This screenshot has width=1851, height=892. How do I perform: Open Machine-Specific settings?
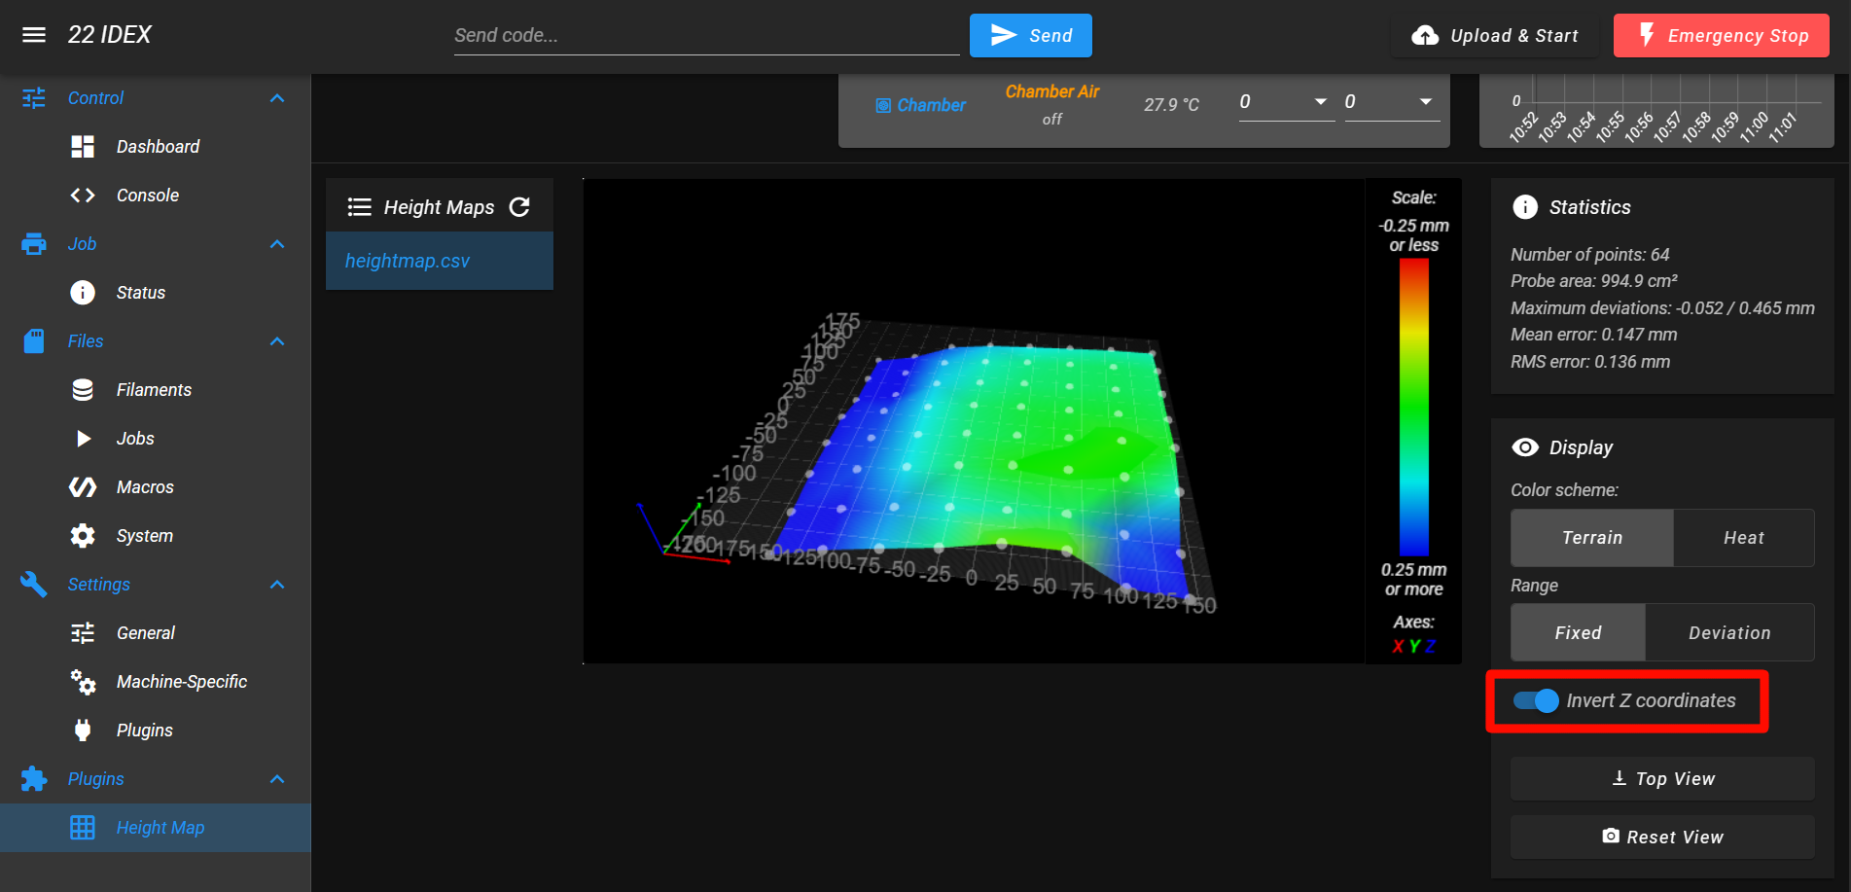(156, 682)
